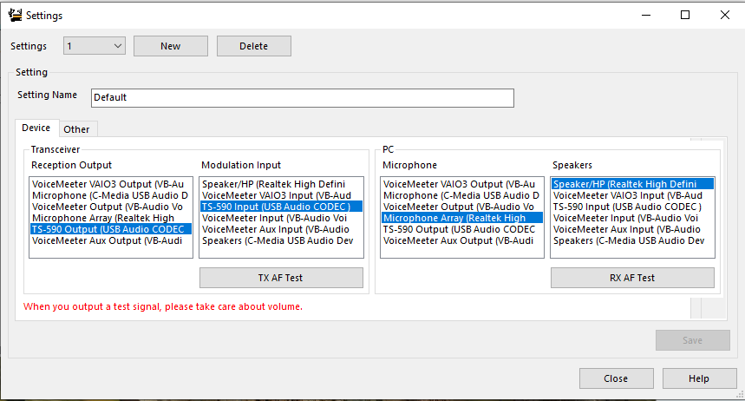Switch to the Other tab

77,129
